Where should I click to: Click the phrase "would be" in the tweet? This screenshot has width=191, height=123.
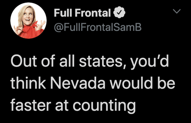143,83
